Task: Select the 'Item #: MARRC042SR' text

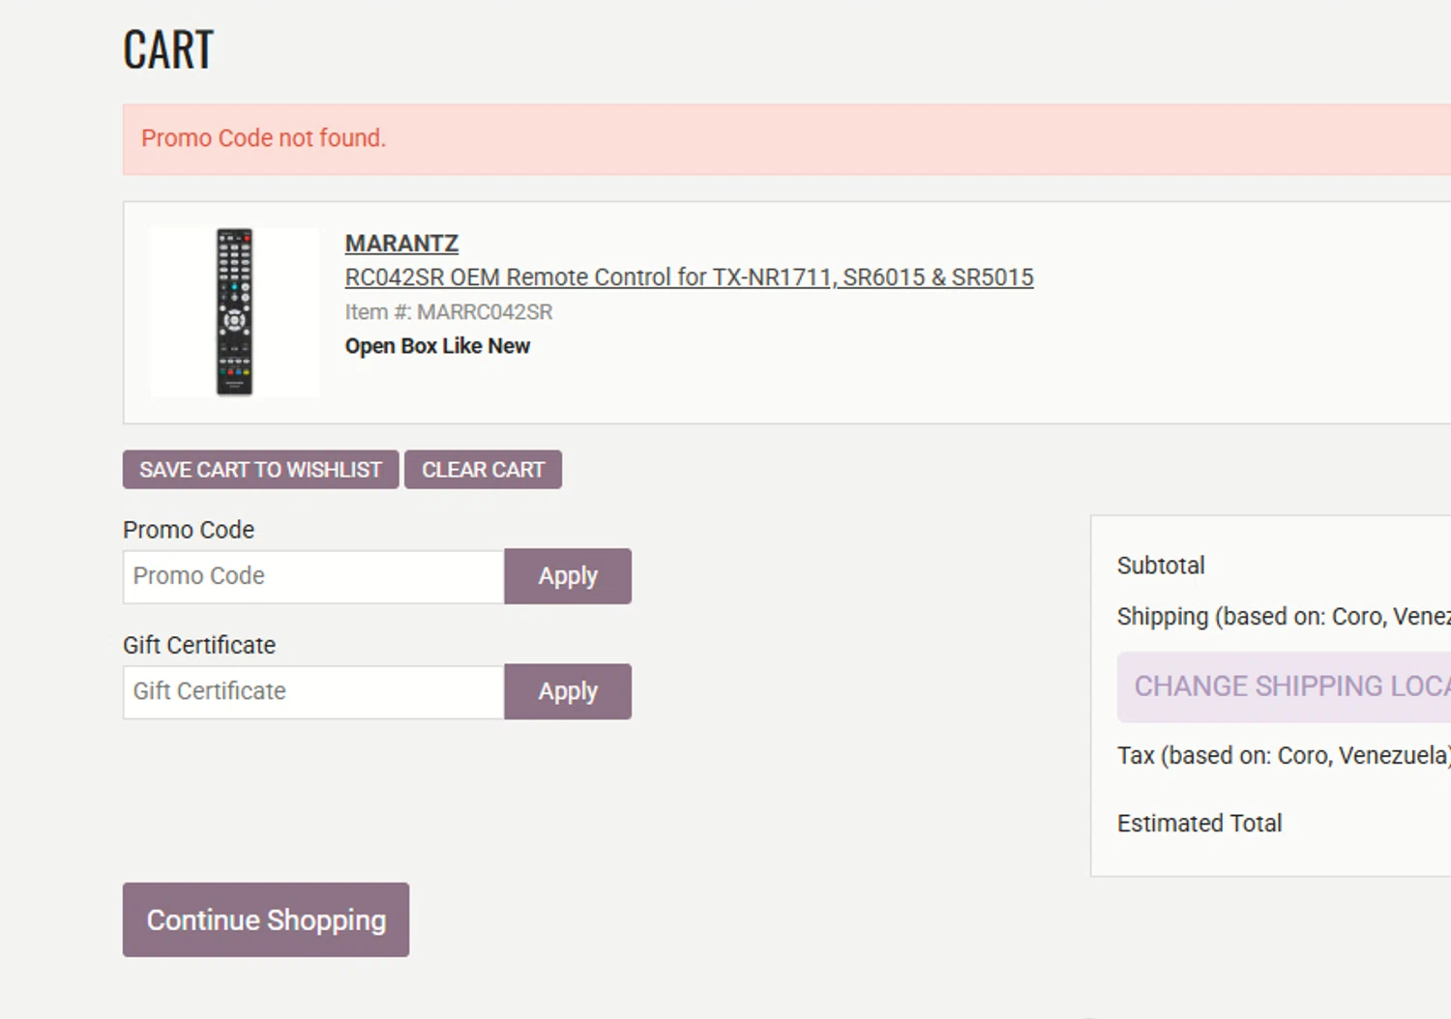Action: point(449,312)
